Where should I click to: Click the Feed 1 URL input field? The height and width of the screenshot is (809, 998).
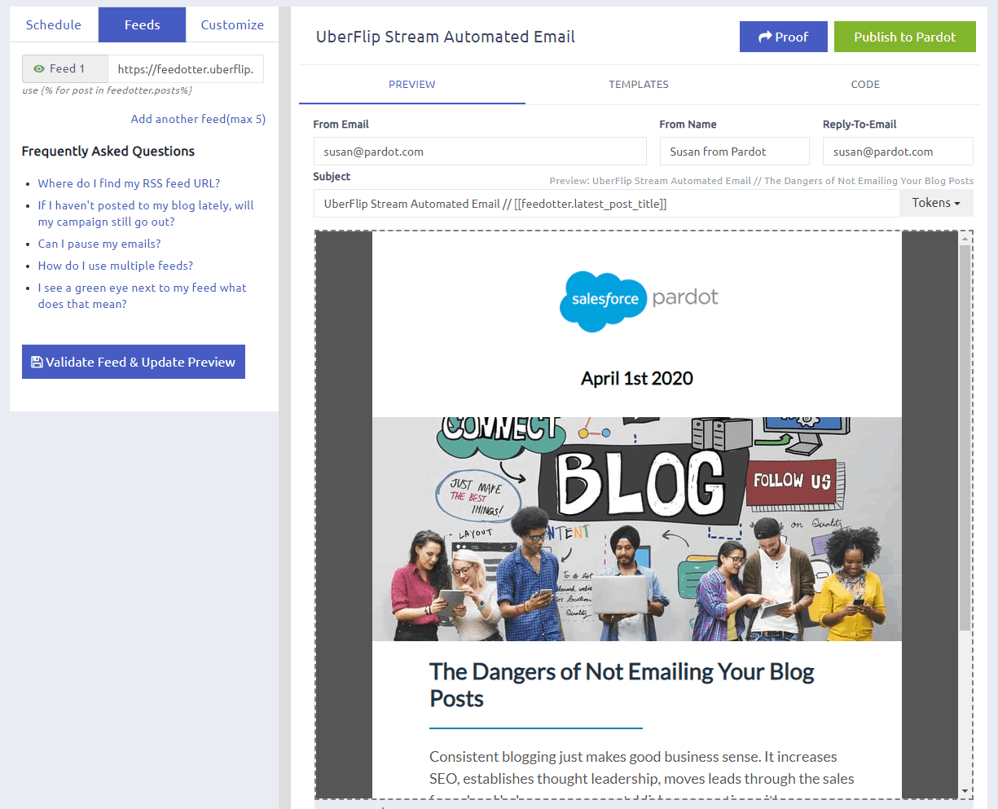pyautogui.click(x=186, y=69)
